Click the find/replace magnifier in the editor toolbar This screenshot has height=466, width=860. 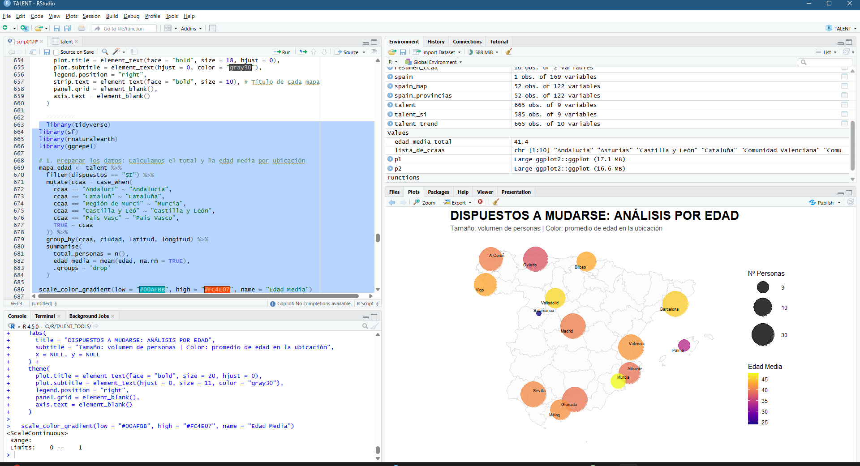pyautogui.click(x=105, y=52)
